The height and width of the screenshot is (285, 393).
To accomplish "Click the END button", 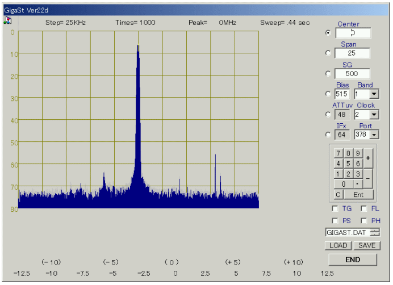I will (x=352, y=259).
